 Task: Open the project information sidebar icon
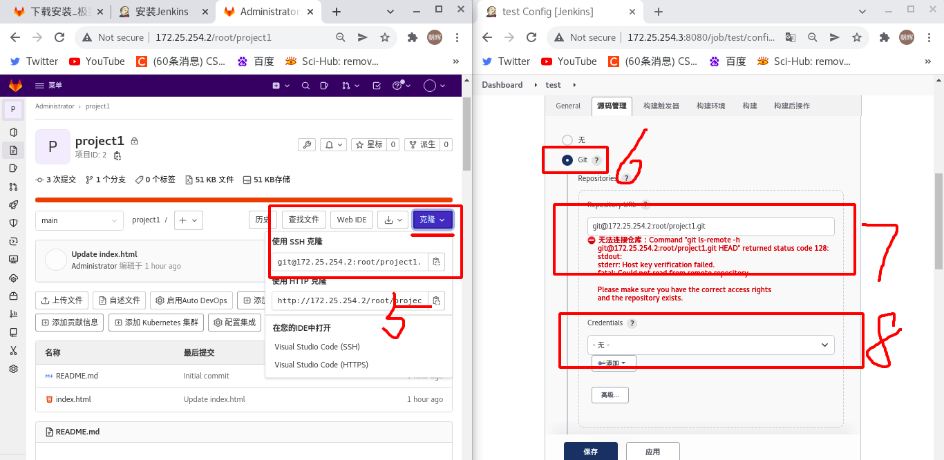13,132
